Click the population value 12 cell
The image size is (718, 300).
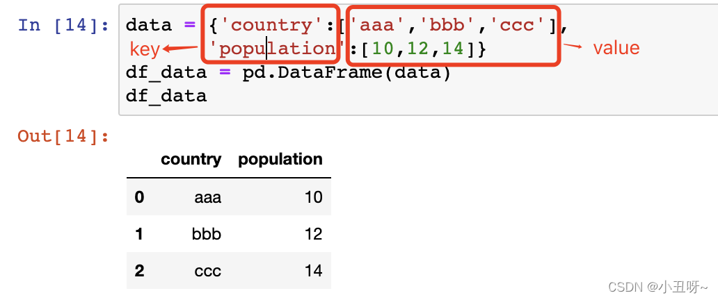pos(314,234)
